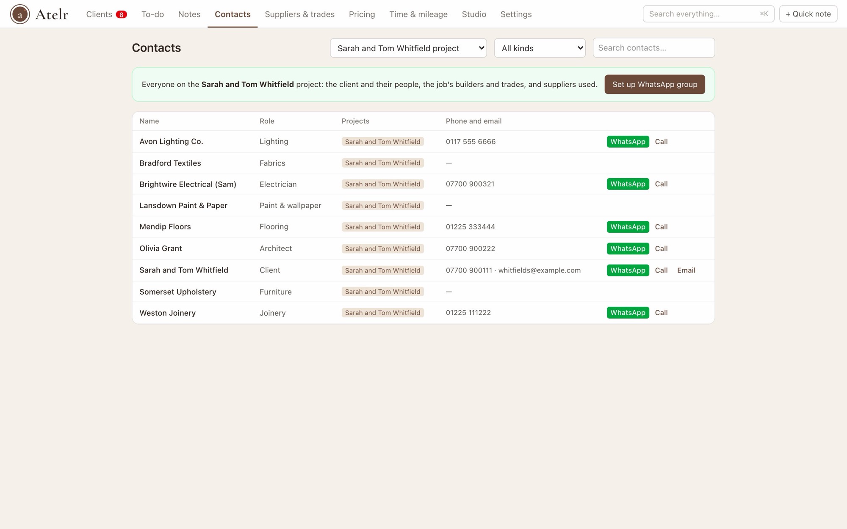Click the + Quick note button

808,14
